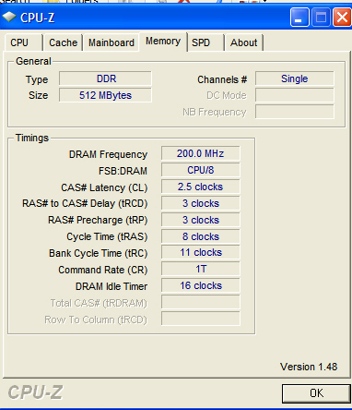Click the RAS# Precharge value 3 clocks
The image size is (352, 410).
pyautogui.click(x=201, y=220)
